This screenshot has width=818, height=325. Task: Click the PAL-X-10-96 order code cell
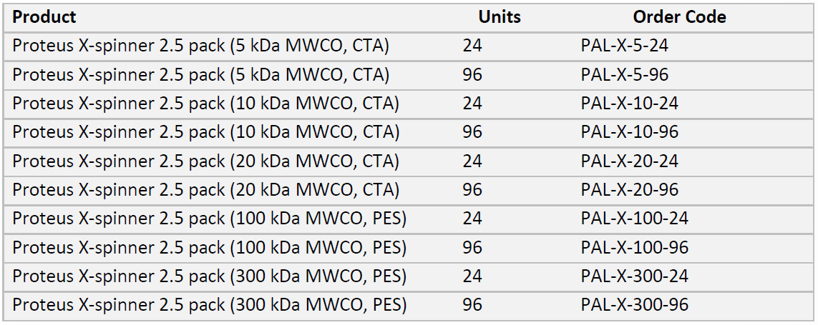coord(629,132)
